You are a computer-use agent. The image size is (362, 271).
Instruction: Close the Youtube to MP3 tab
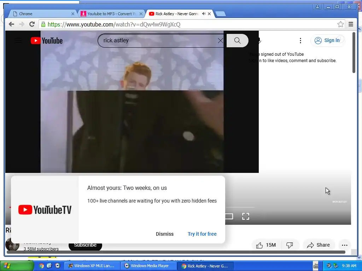point(141,14)
